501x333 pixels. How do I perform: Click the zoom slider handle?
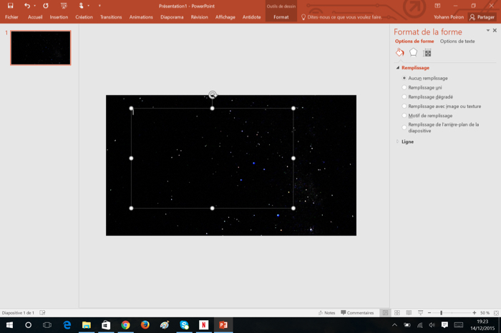point(441,313)
